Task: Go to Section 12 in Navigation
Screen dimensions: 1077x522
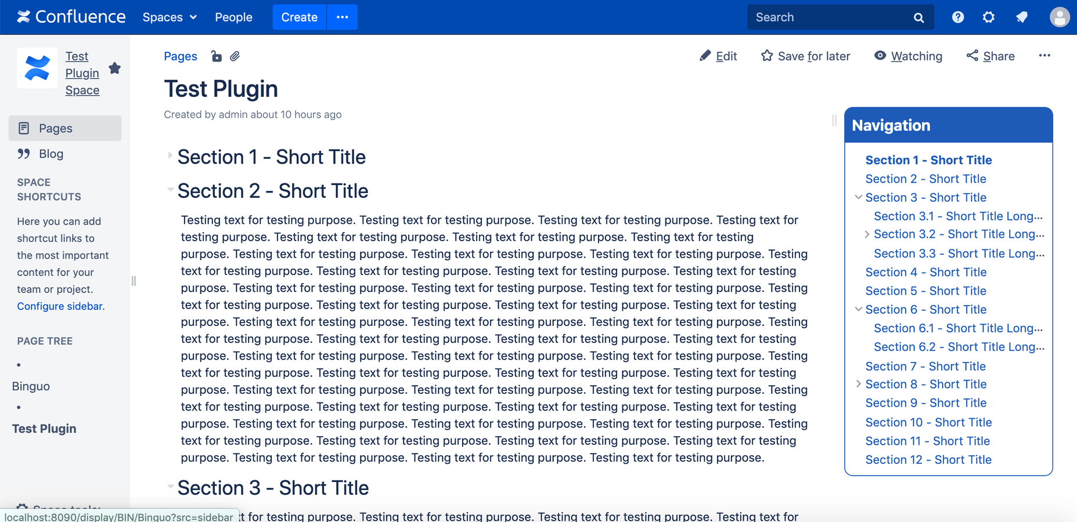Action: tap(928, 459)
